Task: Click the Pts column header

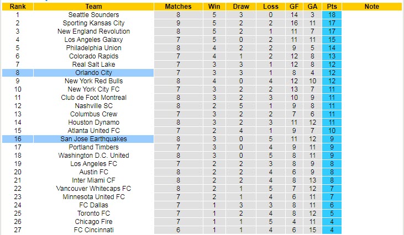Action: pos(332,7)
